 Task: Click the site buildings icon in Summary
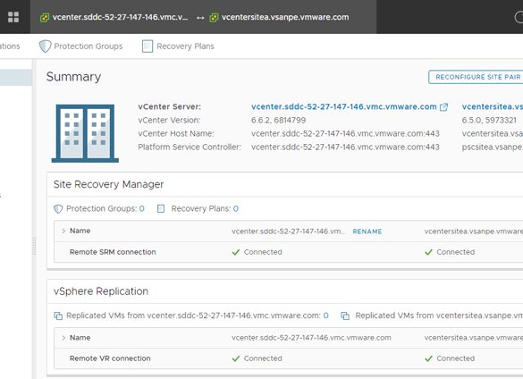[85, 133]
